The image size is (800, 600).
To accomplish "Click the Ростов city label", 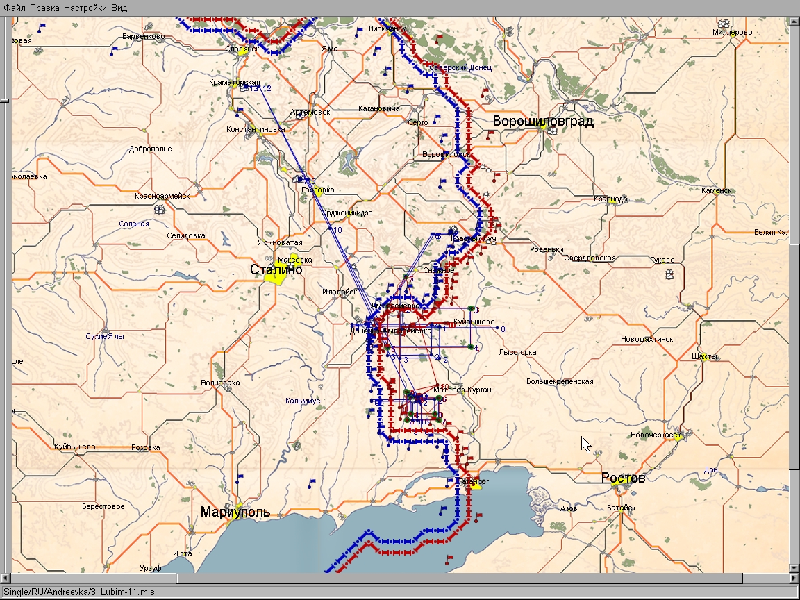I will coord(623,478).
